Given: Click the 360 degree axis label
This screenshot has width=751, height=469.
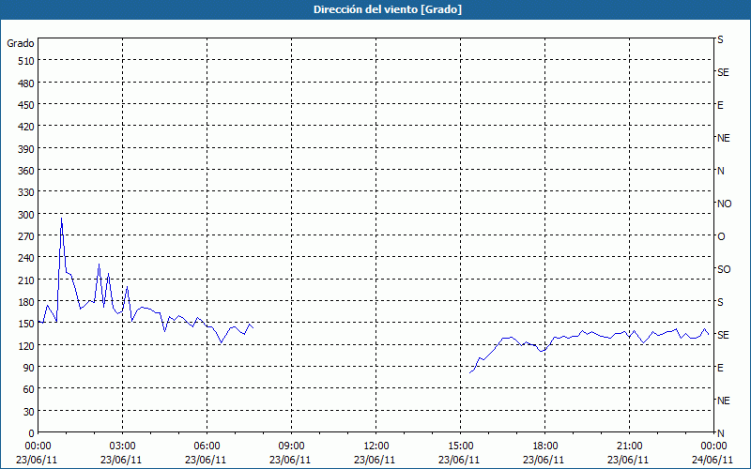Looking at the screenshot, I should [x=27, y=171].
